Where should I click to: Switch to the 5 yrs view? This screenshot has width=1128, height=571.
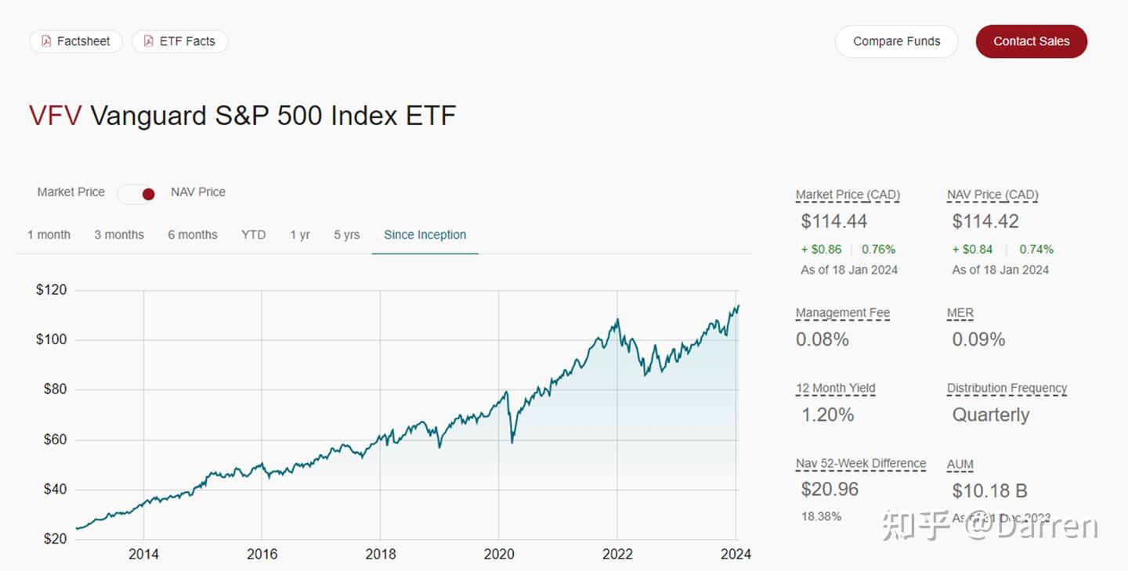point(345,234)
